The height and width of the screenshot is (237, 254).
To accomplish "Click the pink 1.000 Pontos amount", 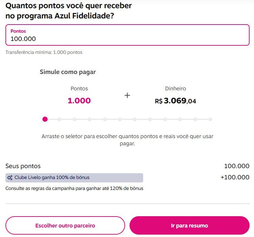I will 79,101.
